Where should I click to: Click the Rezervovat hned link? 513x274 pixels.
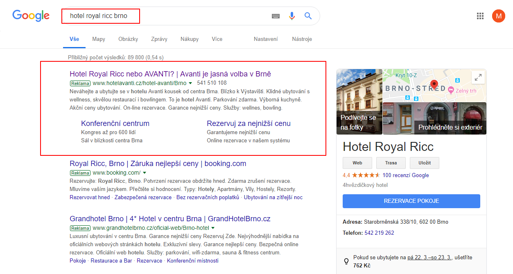click(90, 197)
